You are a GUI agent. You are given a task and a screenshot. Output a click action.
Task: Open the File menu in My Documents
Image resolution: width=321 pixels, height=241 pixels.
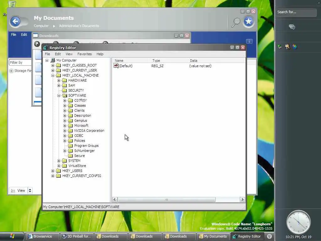(x=13, y=35)
